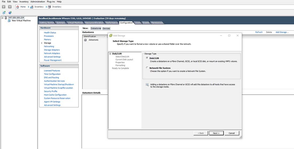Switch to the Users tab

coord(138,23)
